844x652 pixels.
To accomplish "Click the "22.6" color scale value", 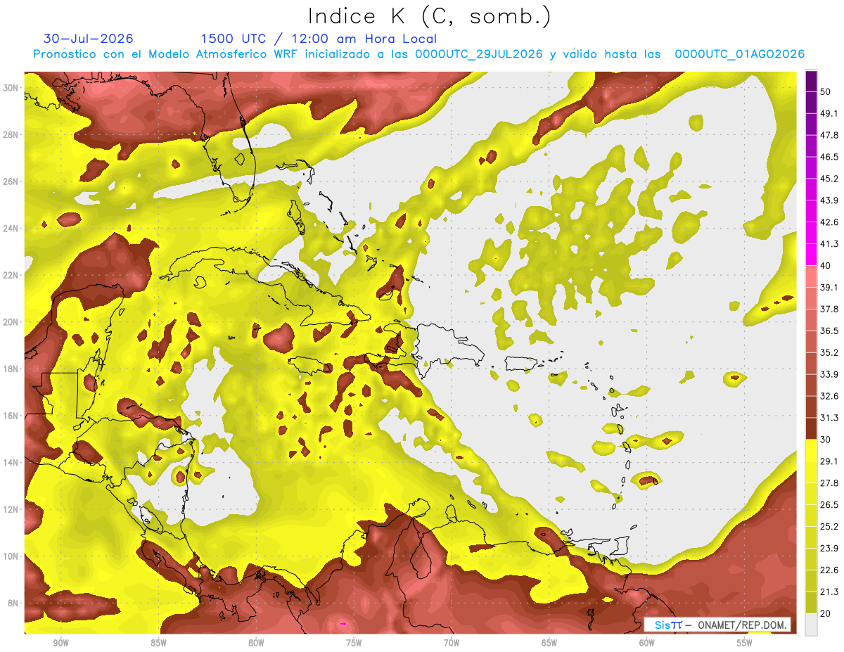I will (x=829, y=570).
